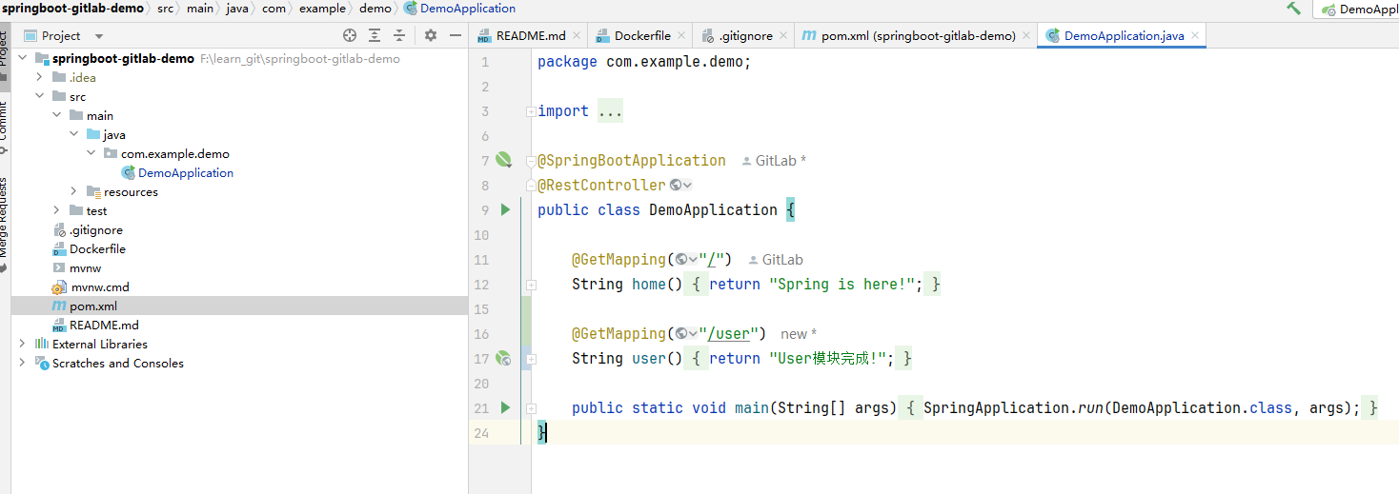The height and width of the screenshot is (494, 1399).
Task: Expand External Libraries node
Action: [x=23, y=344]
